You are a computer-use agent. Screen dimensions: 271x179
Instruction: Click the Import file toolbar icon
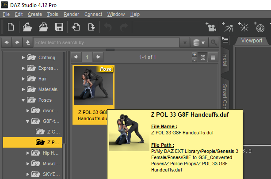click(x=76, y=27)
